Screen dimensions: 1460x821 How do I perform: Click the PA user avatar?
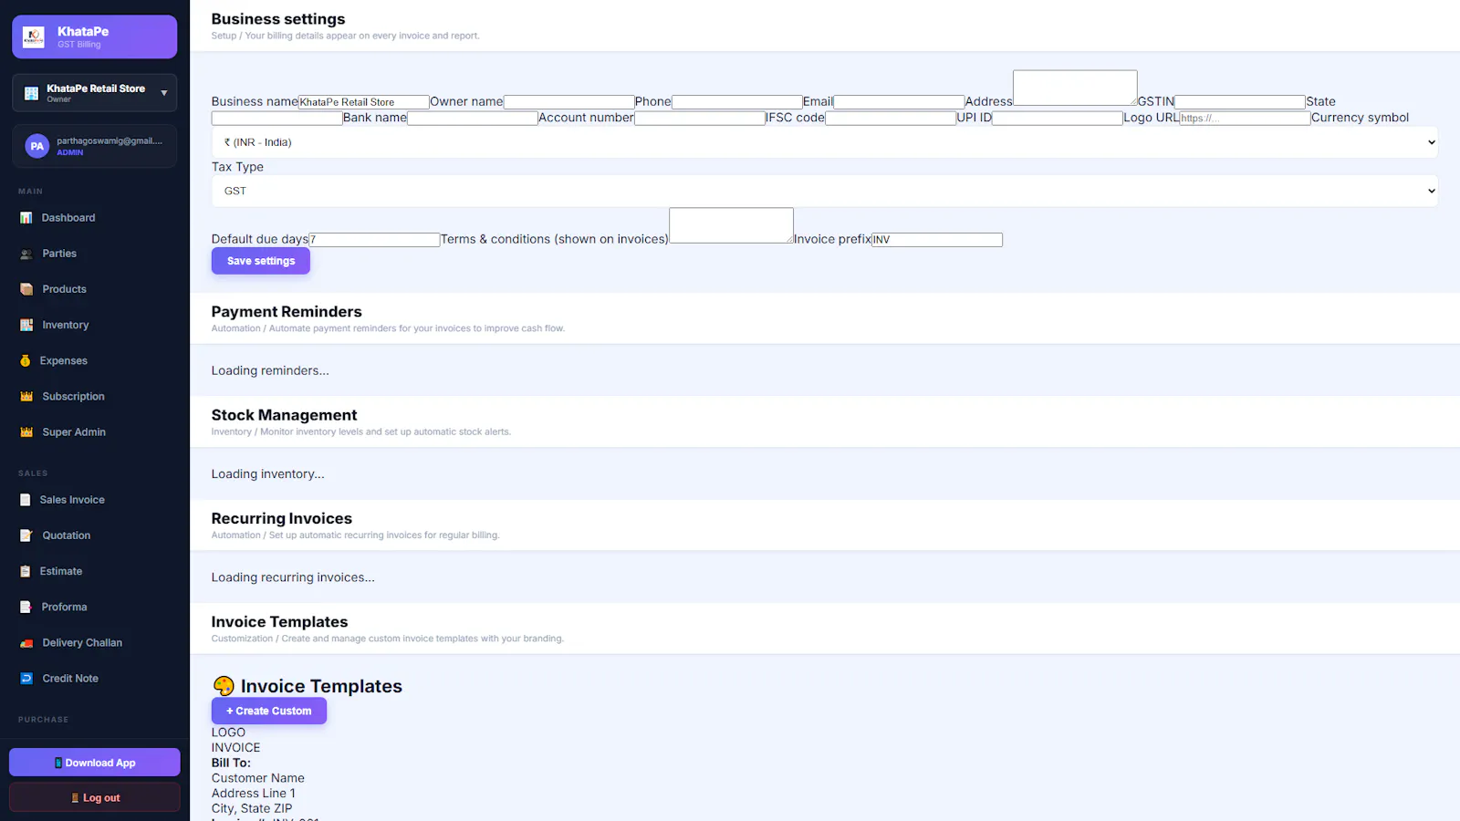(36, 146)
